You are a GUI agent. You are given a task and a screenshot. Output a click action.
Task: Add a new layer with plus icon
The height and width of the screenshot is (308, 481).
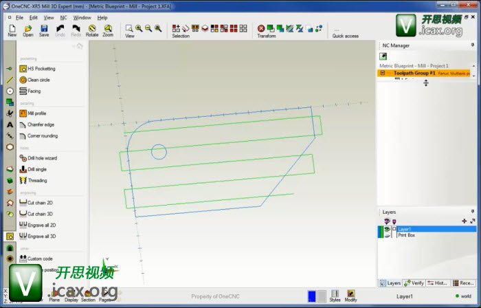pyautogui.click(x=465, y=221)
